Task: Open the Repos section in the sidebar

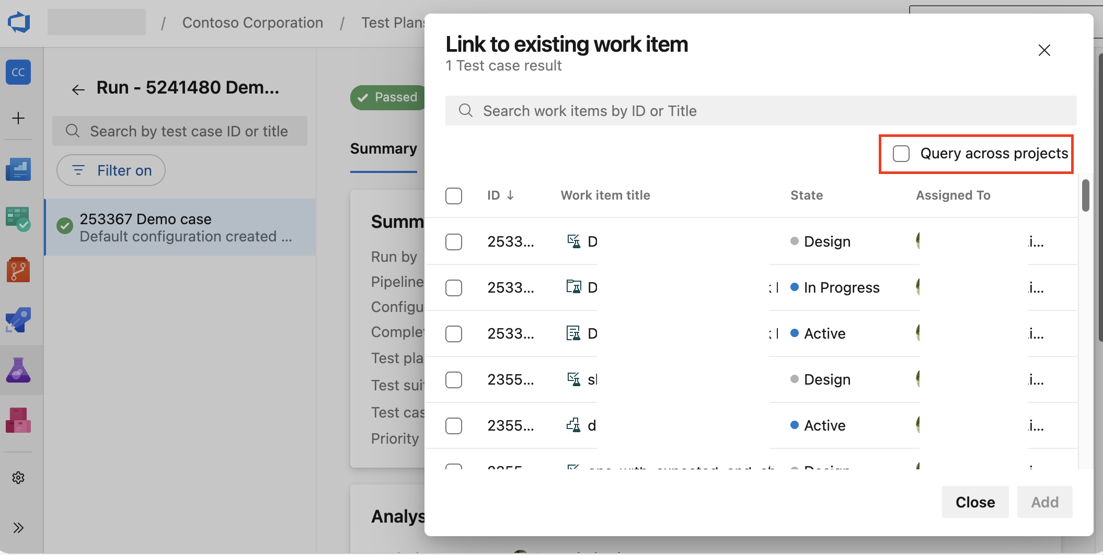Action: tap(19, 270)
